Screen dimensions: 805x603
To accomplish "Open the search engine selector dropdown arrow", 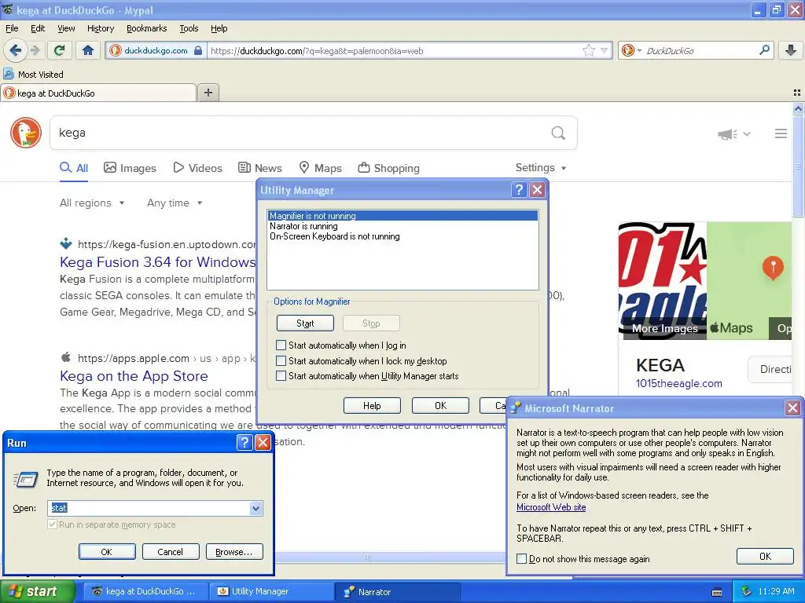I will point(639,50).
